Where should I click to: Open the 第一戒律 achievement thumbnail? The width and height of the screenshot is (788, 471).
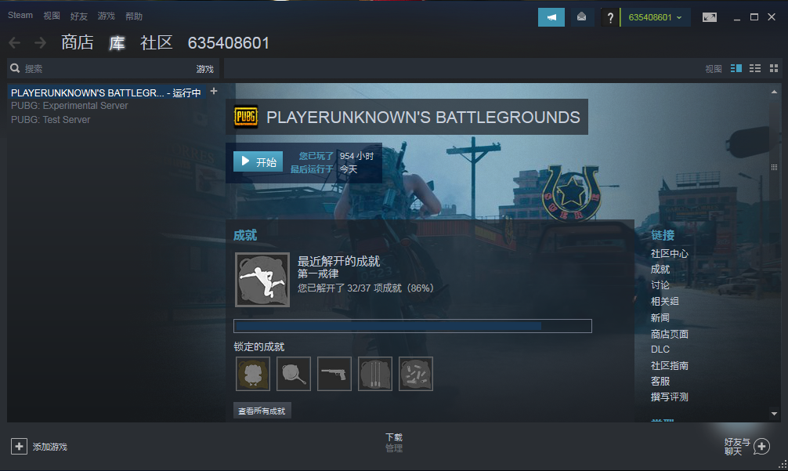[262, 280]
